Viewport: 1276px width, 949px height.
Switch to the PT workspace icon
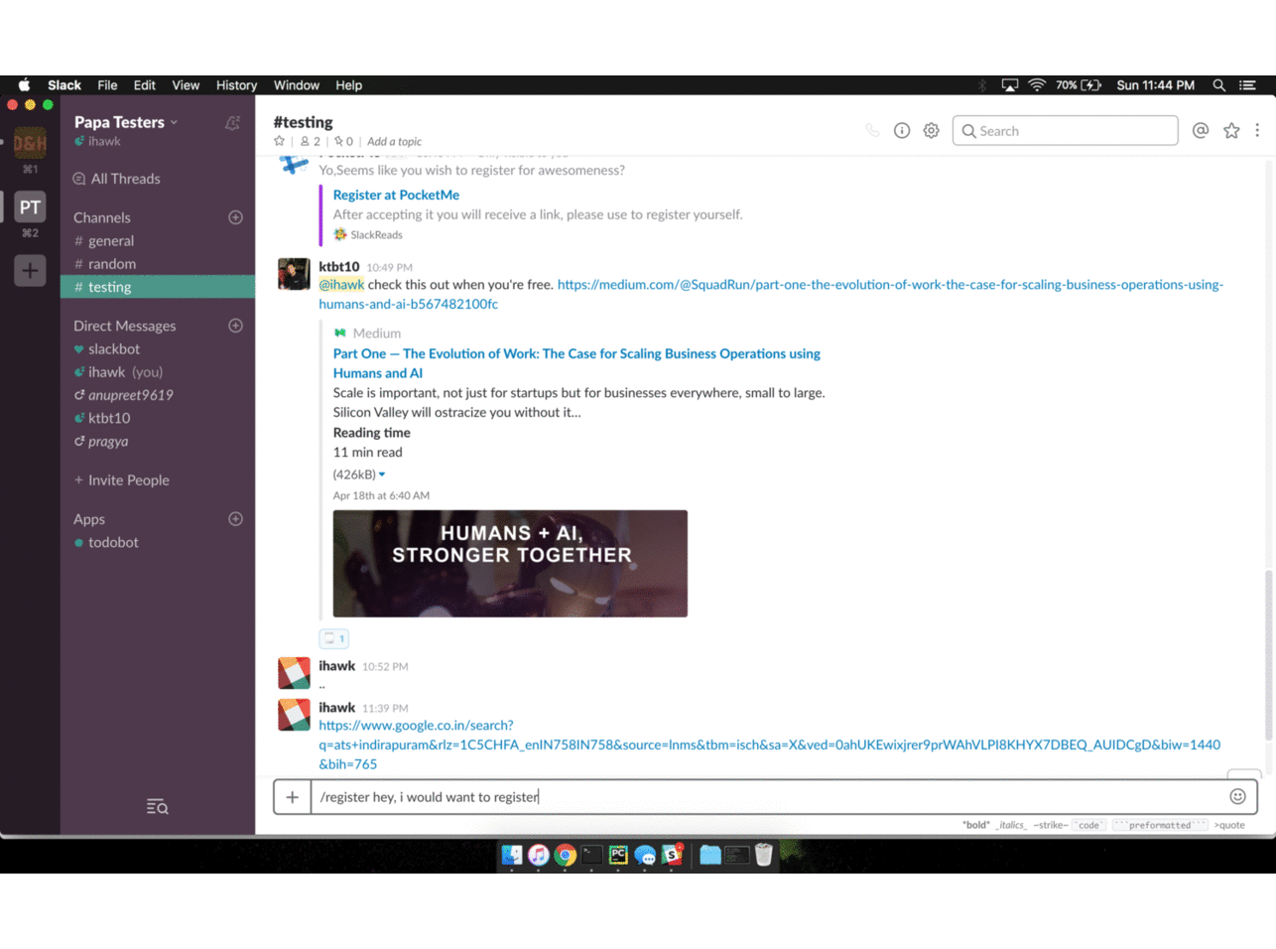(x=30, y=207)
